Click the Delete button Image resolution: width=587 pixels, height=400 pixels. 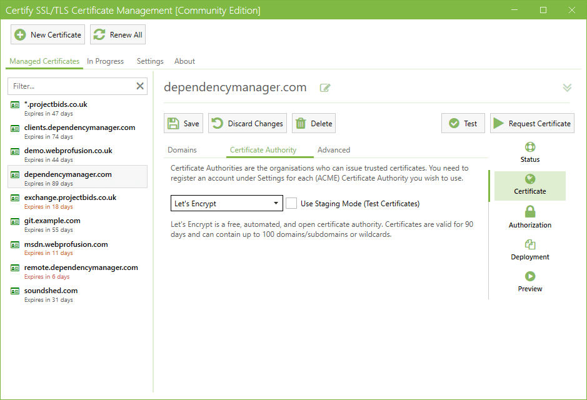pos(314,124)
